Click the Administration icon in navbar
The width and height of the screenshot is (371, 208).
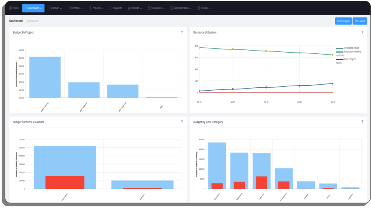pos(172,8)
